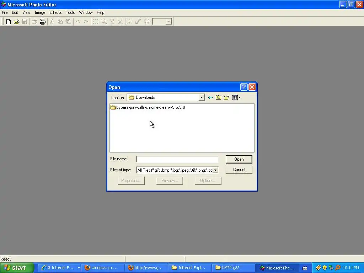Click the Options button
364x273 pixels.
(x=208, y=181)
